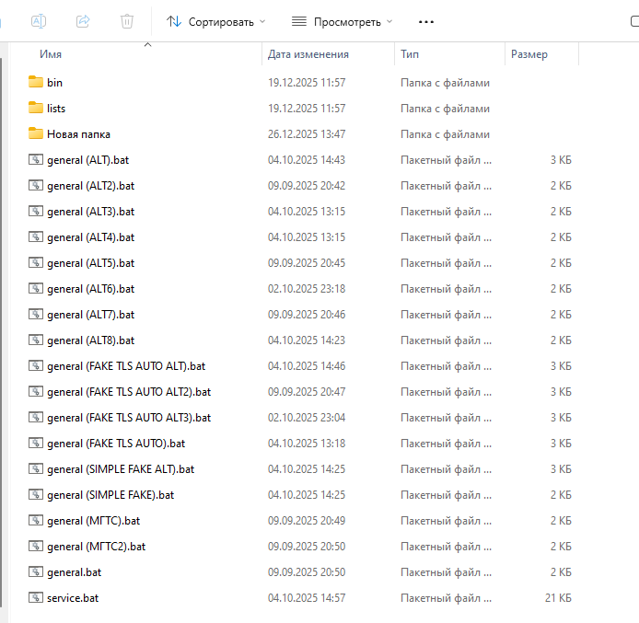639x623 pixels.
Task: Click the service.bat file icon
Action: pyautogui.click(x=36, y=597)
